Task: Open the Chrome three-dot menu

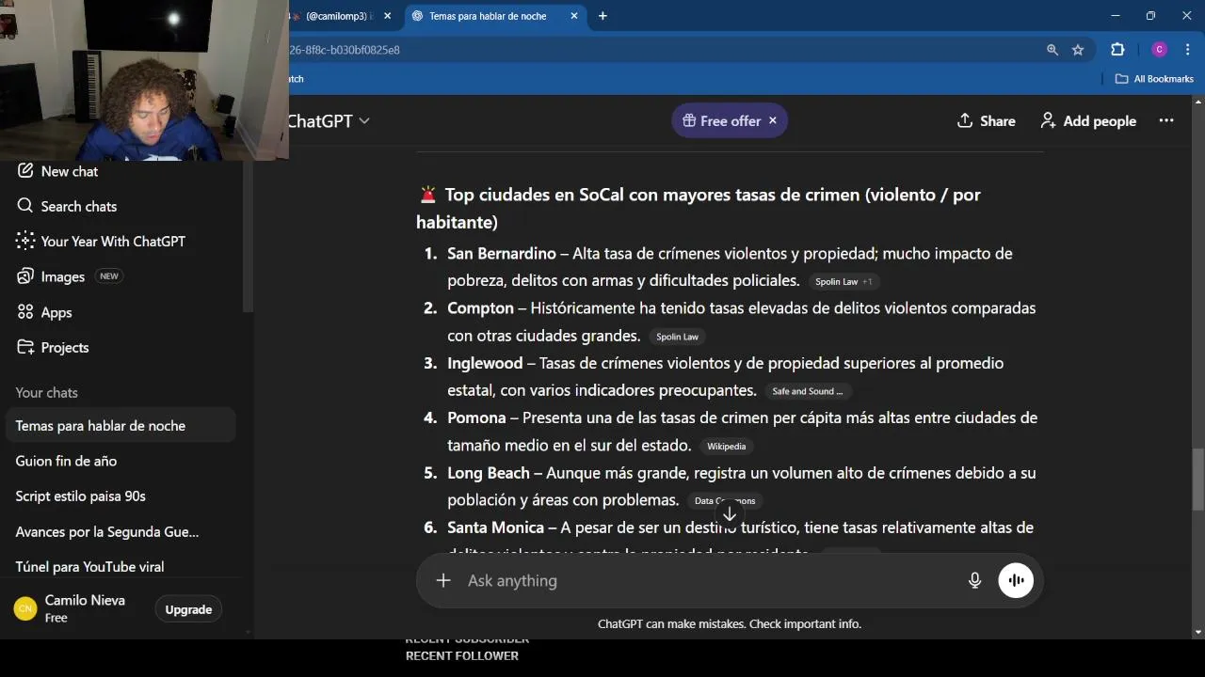Action: click(1187, 50)
